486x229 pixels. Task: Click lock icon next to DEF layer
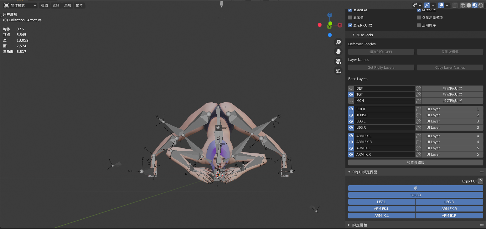coord(418,88)
